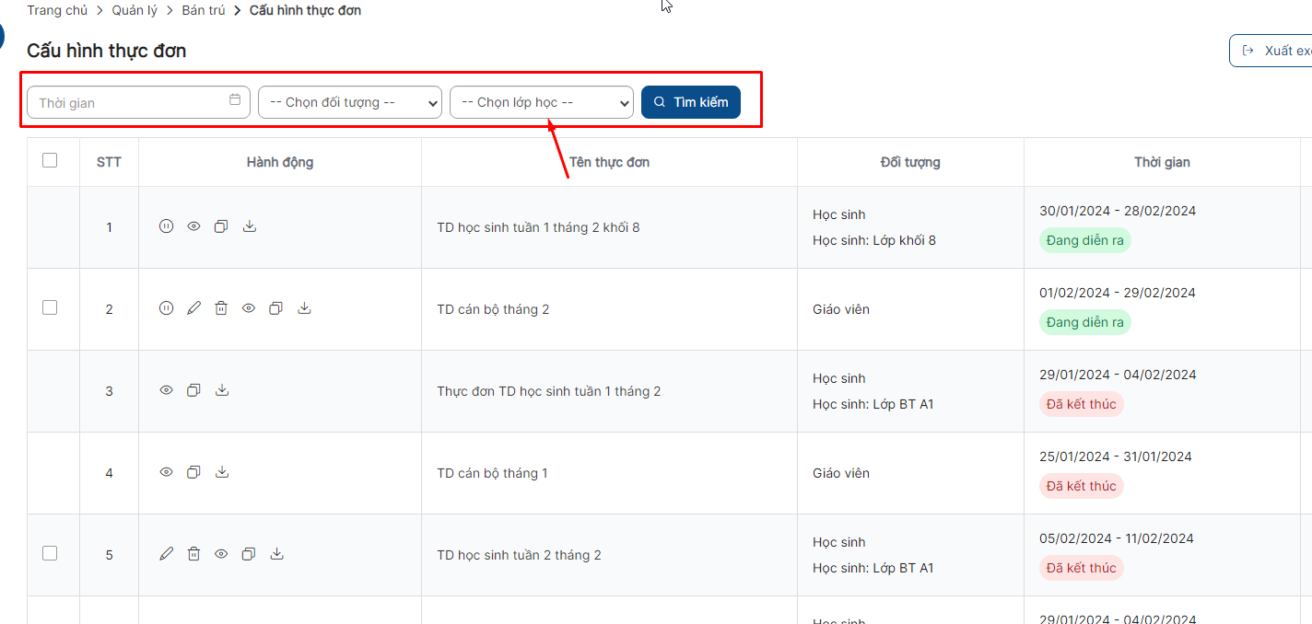
Task: Download 'TD học sinh tuần 2 tháng 2' menu
Action: point(277,554)
